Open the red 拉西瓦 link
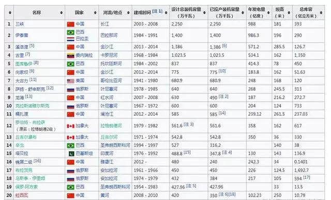The height and width of the screenshot is (200, 331). (x=22, y=195)
